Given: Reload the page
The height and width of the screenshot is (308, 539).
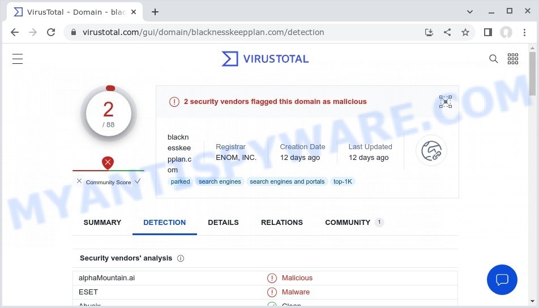Looking at the screenshot, I should 51,32.
